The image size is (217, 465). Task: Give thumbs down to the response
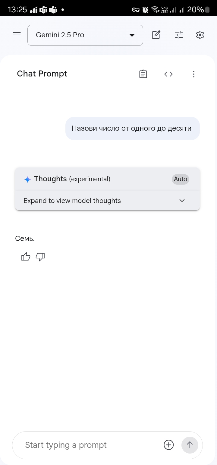tap(40, 257)
